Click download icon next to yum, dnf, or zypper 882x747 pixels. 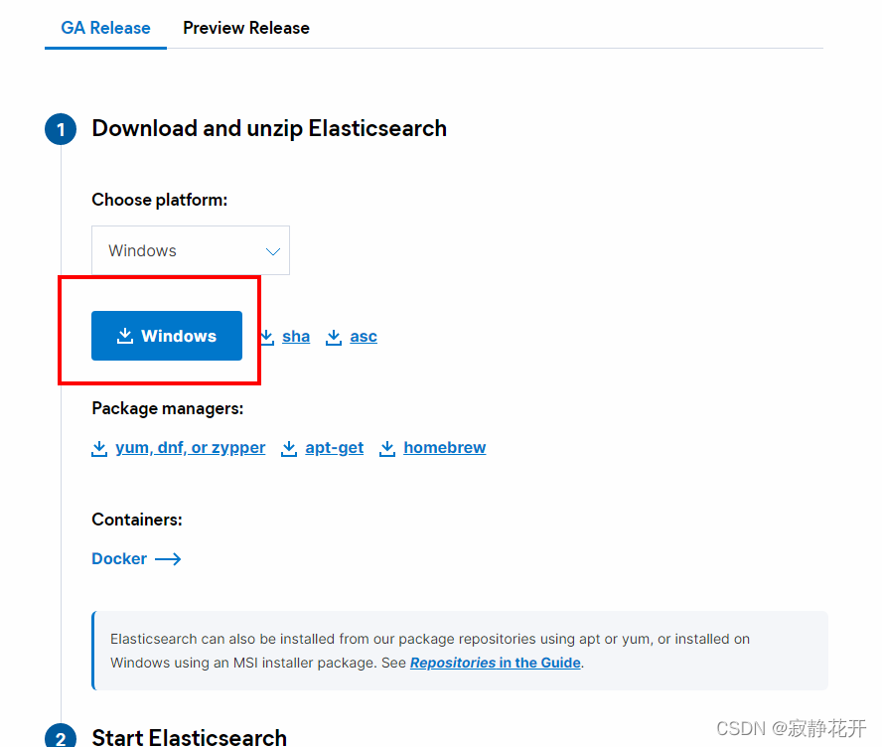(99, 448)
